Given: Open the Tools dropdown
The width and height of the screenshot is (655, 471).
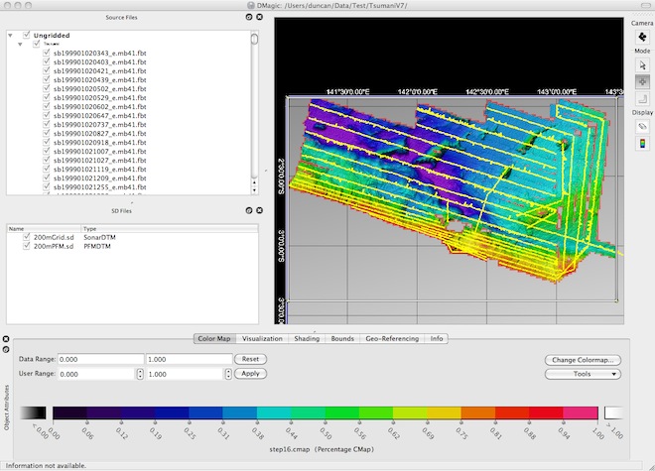Looking at the screenshot, I should coord(583,374).
